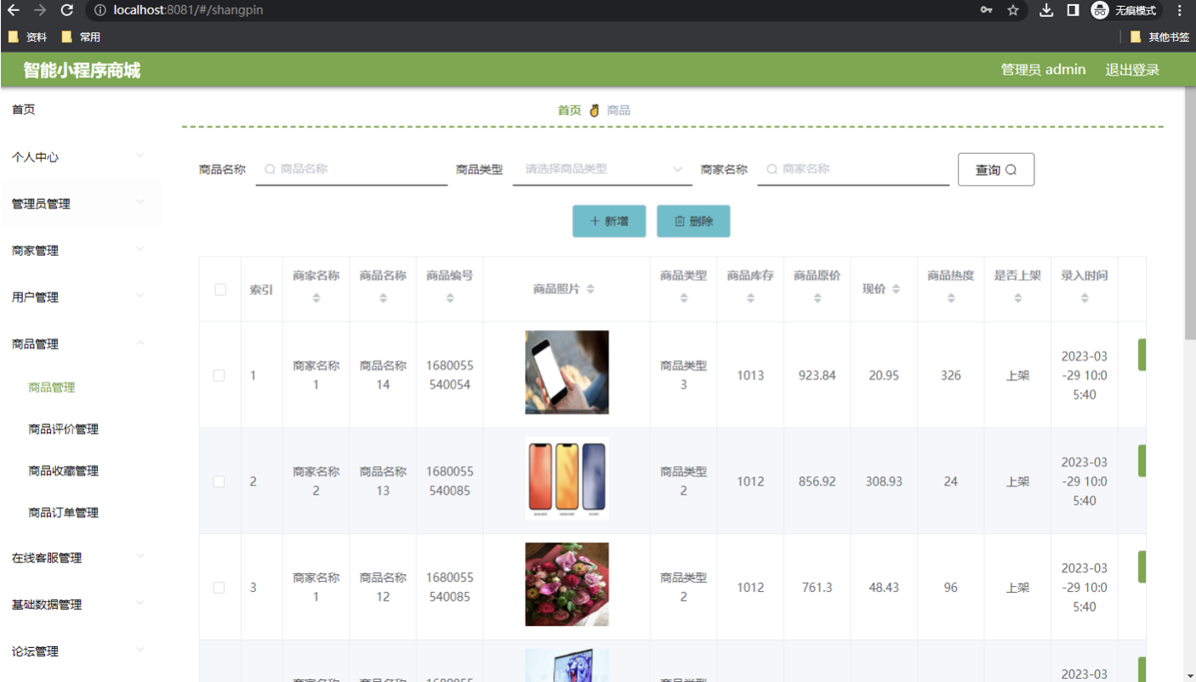Sort table by 商品名称 column
Screen dimensions: 1196x682
tap(383, 298)
